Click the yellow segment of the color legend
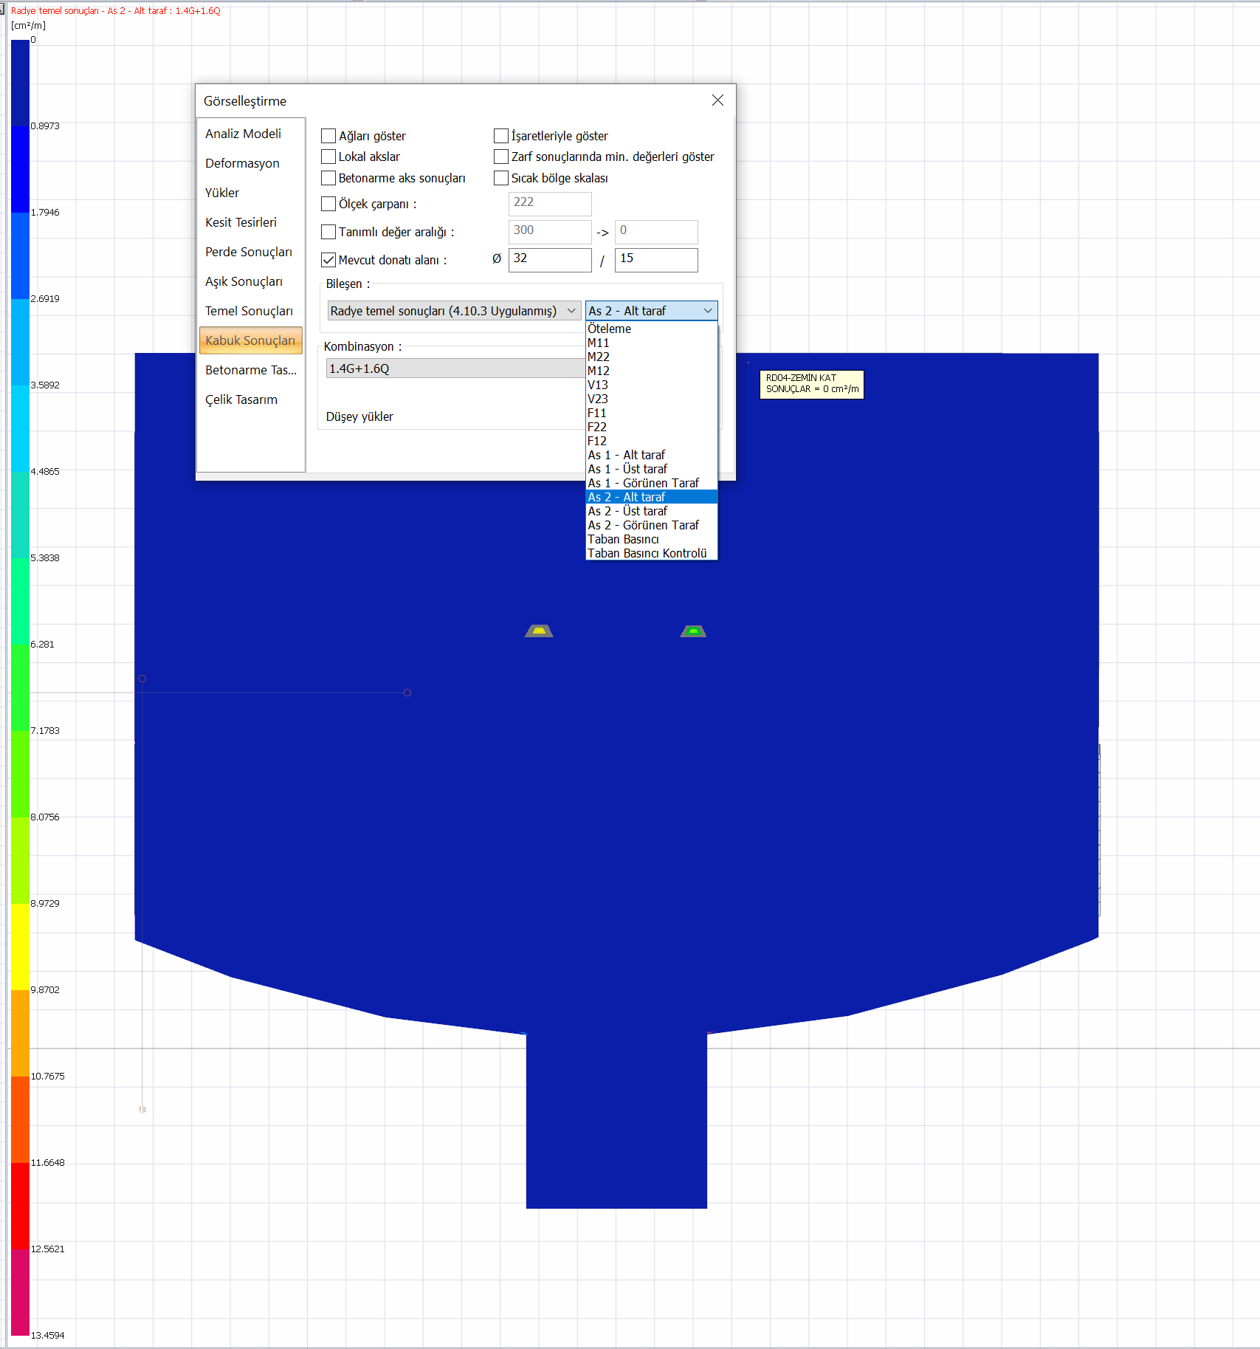1260x1349 pixels. [20, 946]
